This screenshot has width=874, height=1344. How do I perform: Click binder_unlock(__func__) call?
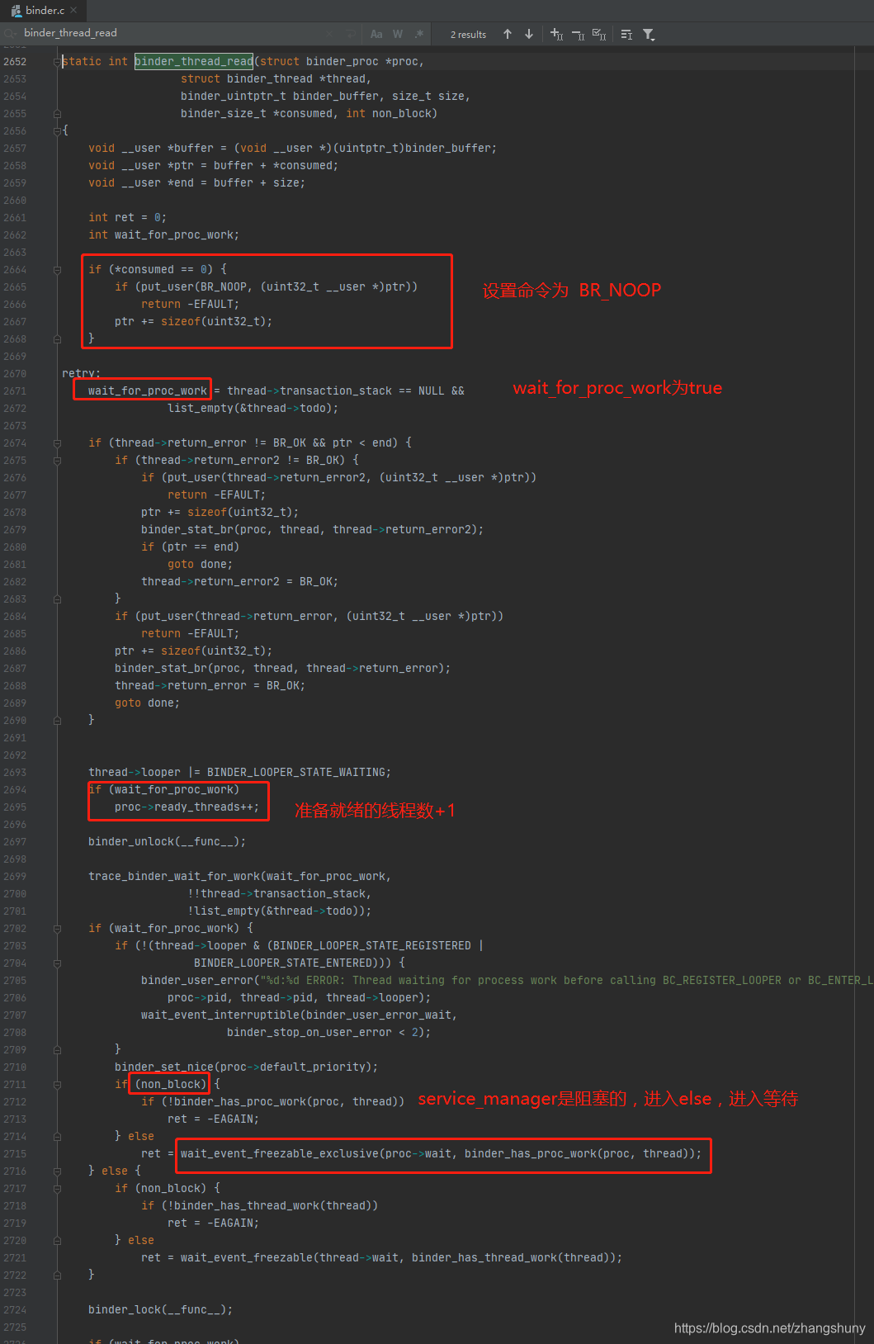tap(167, 842)
